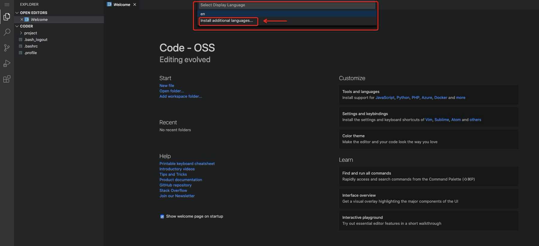This screenshot has width=539, height=246.
Task: Open Stack Overflow link
Action: (173, 190)
